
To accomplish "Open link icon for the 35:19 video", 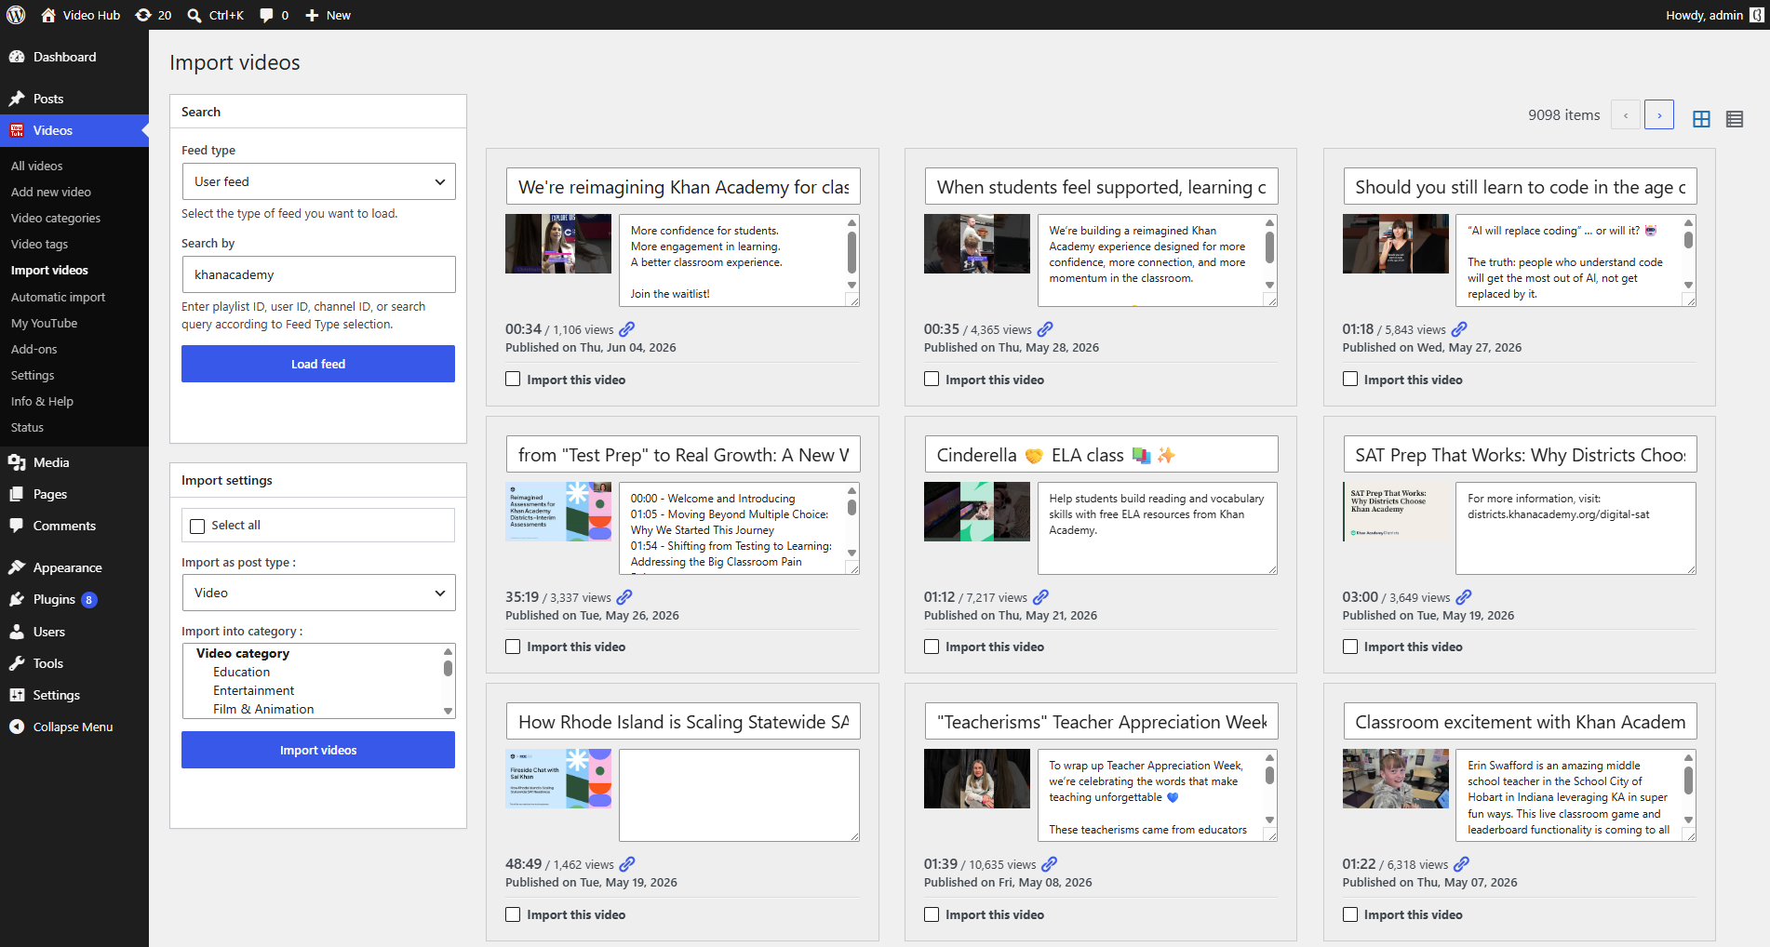I will pyautogui.click(x=624, y=597).
